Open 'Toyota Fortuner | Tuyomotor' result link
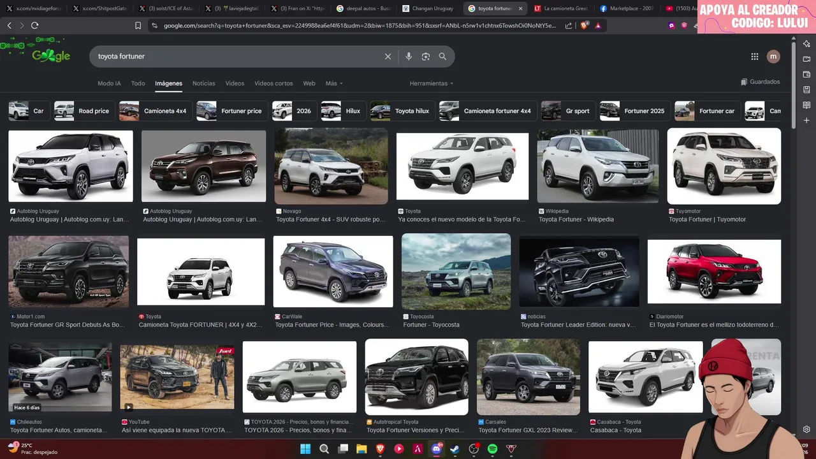The image size is (816, 459). [707, 219]
